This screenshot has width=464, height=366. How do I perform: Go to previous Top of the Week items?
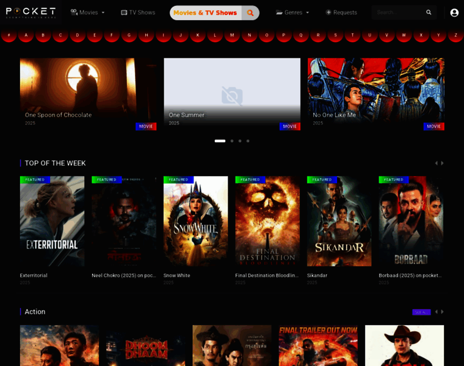pyautogui.click(x=436, y=163)
